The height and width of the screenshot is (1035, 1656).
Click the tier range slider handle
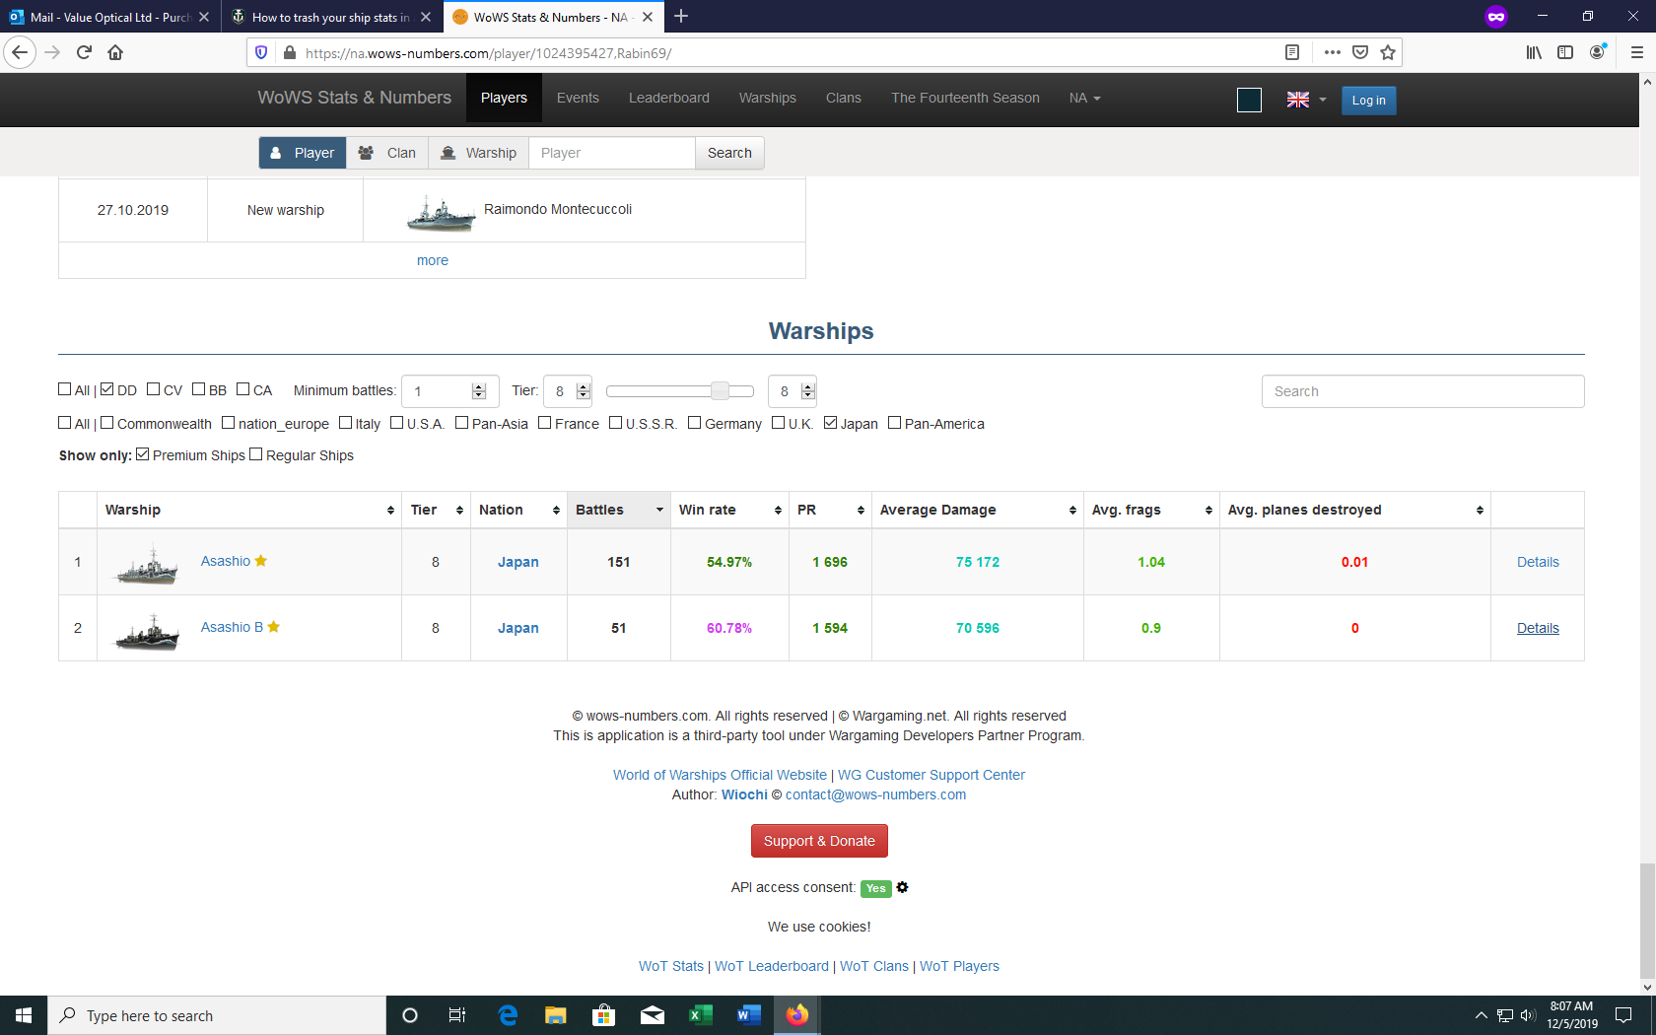(x=721, y=391)
